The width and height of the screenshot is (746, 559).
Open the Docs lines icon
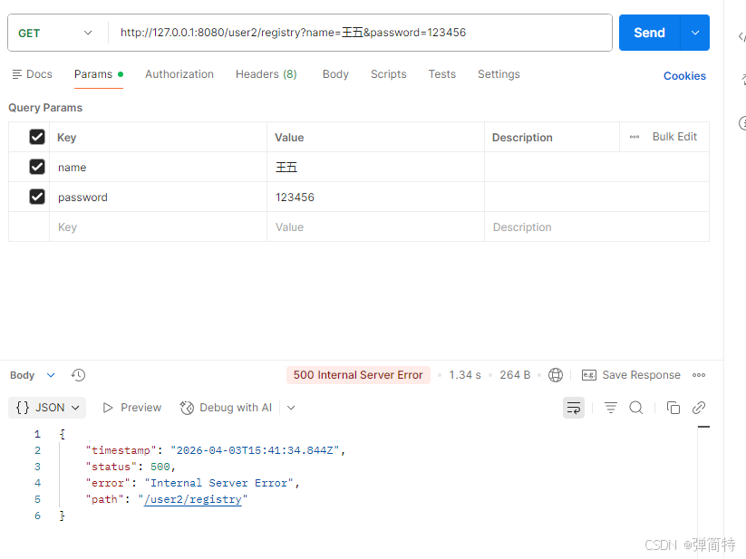[16, 74]
